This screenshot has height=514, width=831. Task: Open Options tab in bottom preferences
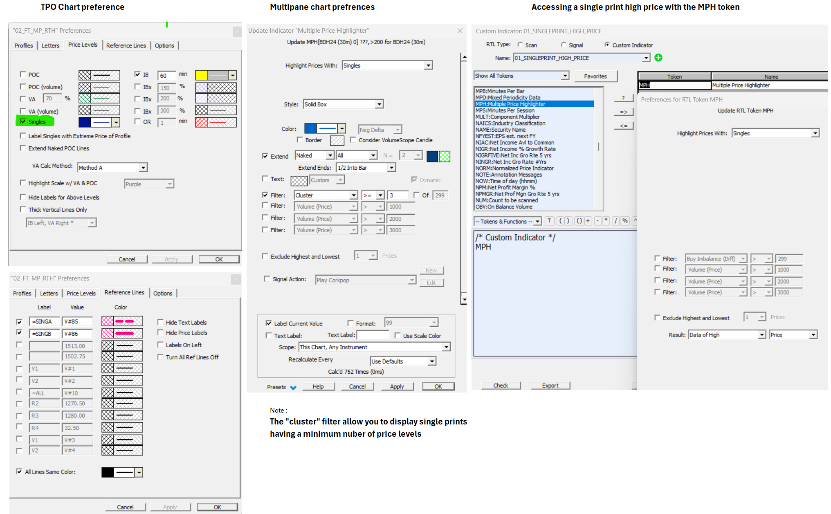coord(163,293)
